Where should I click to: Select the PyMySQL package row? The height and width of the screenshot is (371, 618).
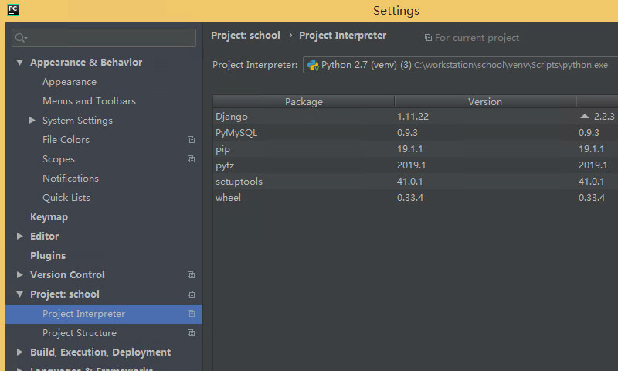point(416,133)
